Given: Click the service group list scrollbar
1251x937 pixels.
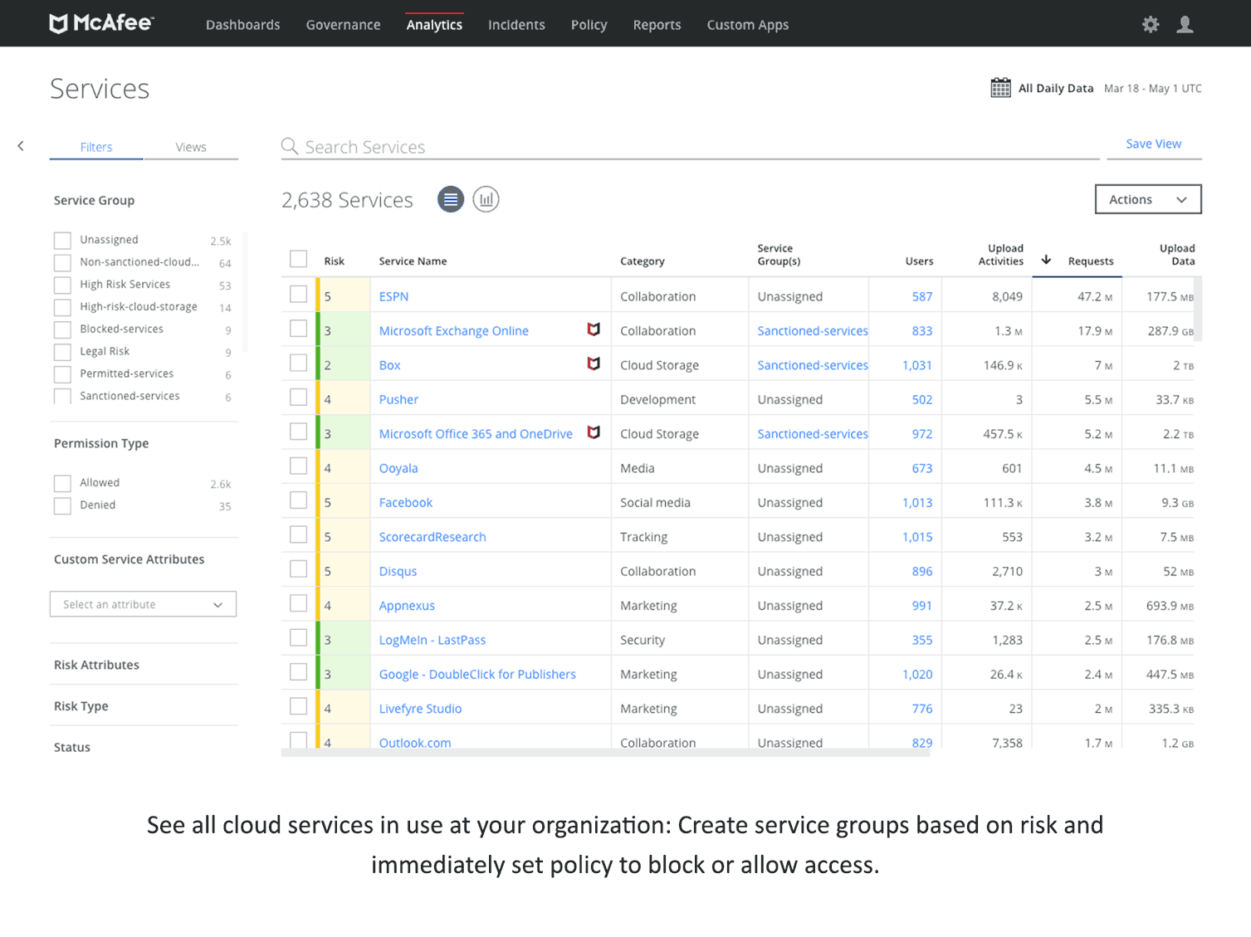Looking at the screenshot, I should pos(244,292).
